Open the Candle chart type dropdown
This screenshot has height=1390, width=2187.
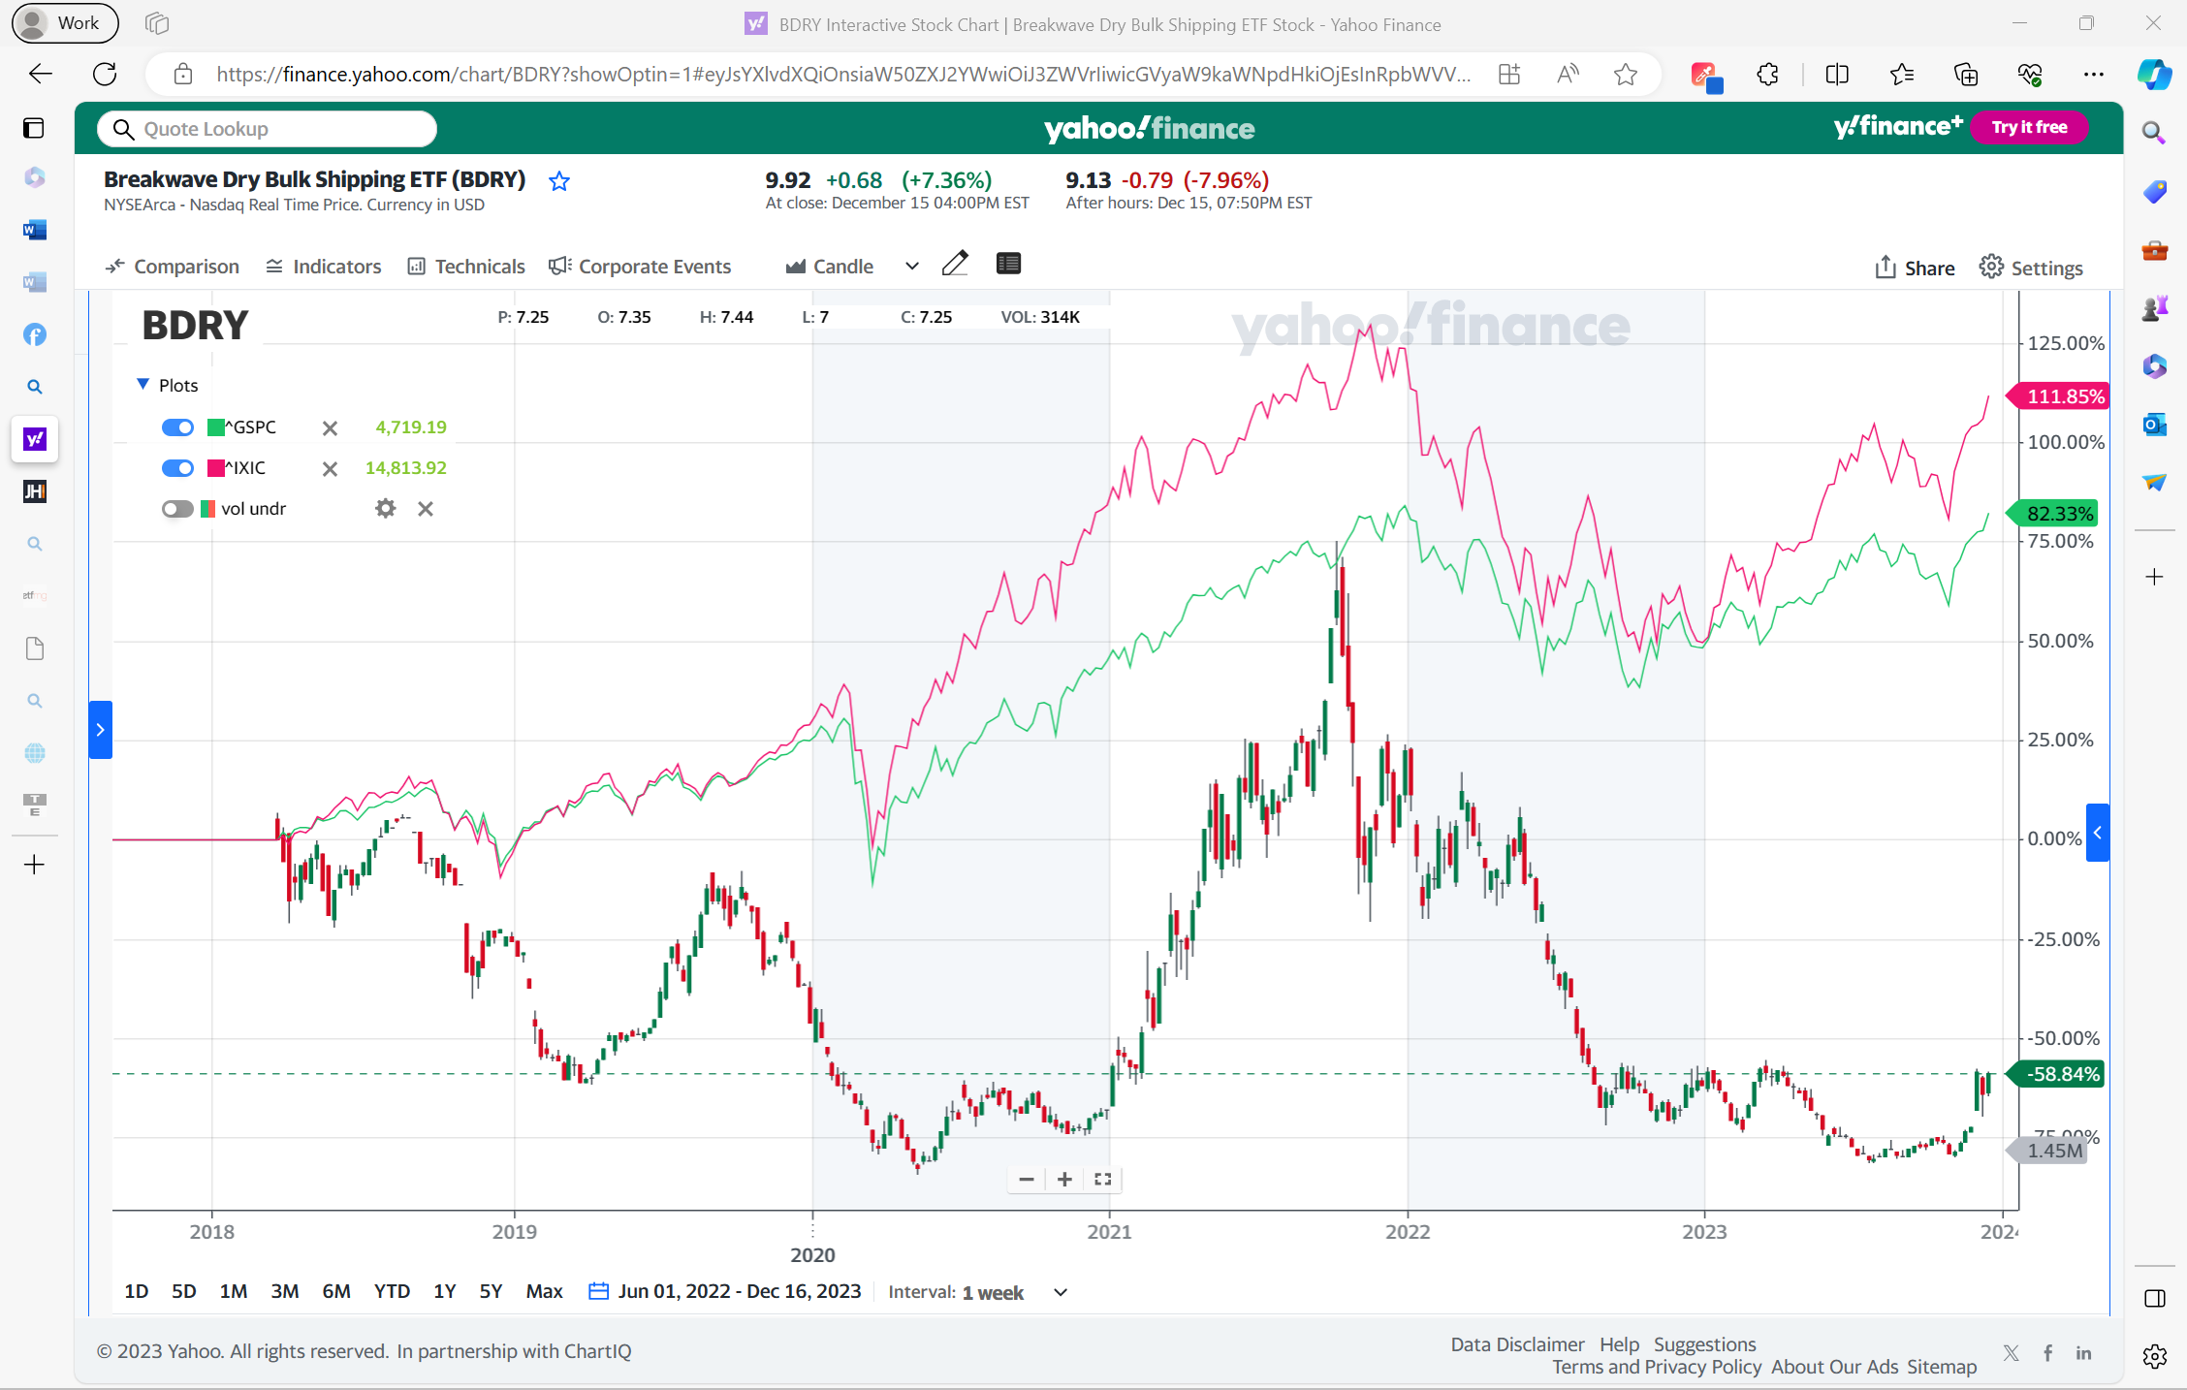[x=911, y=267]
